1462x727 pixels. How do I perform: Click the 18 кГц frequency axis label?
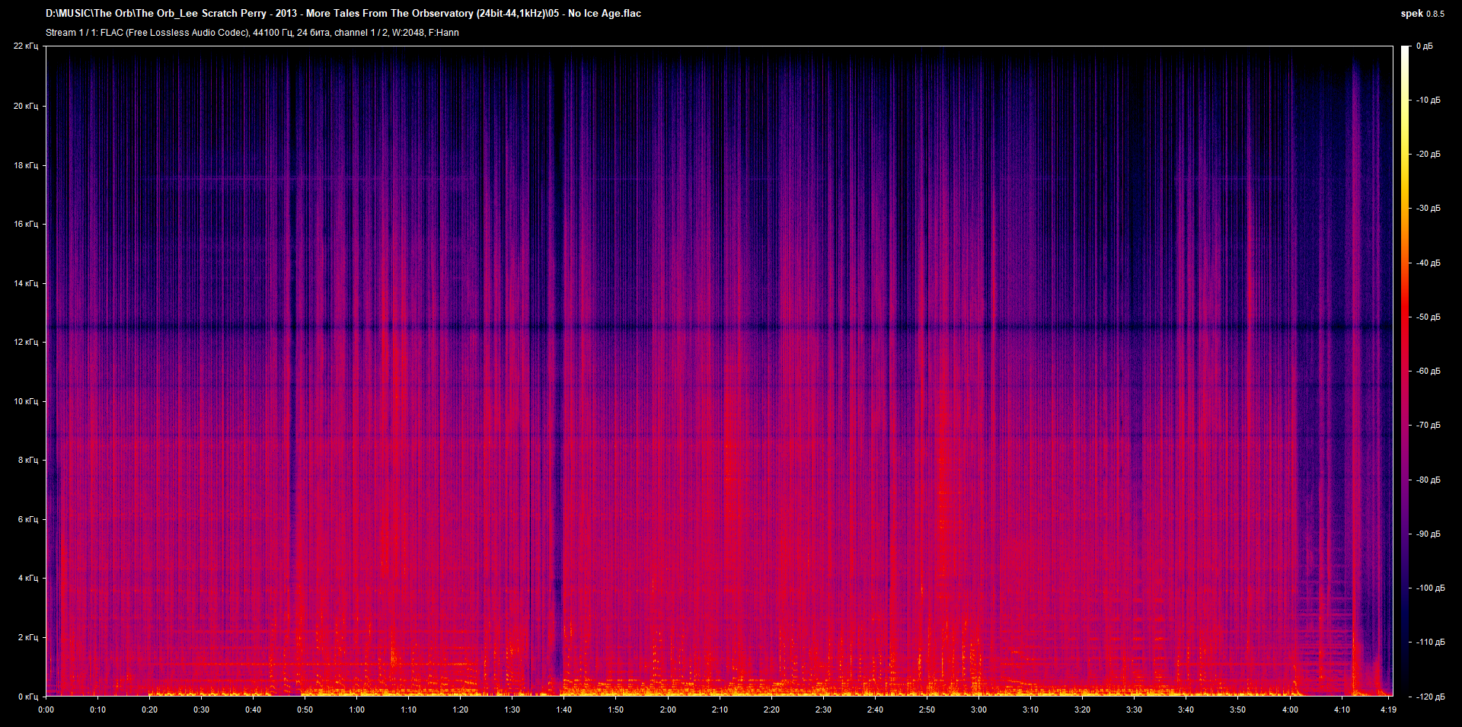point(25,165)
